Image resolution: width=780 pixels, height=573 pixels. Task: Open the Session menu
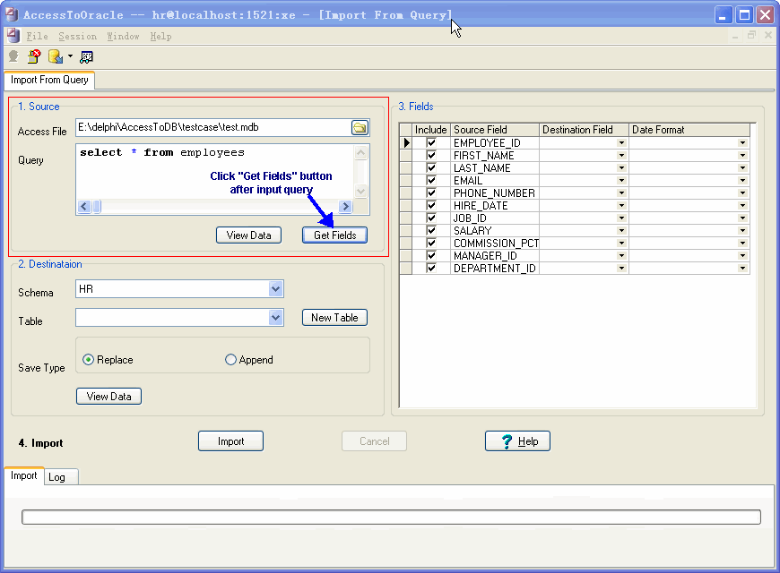click(78, 37)
